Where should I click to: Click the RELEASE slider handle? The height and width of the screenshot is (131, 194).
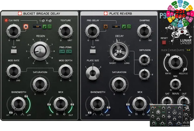tap(185, 69)
